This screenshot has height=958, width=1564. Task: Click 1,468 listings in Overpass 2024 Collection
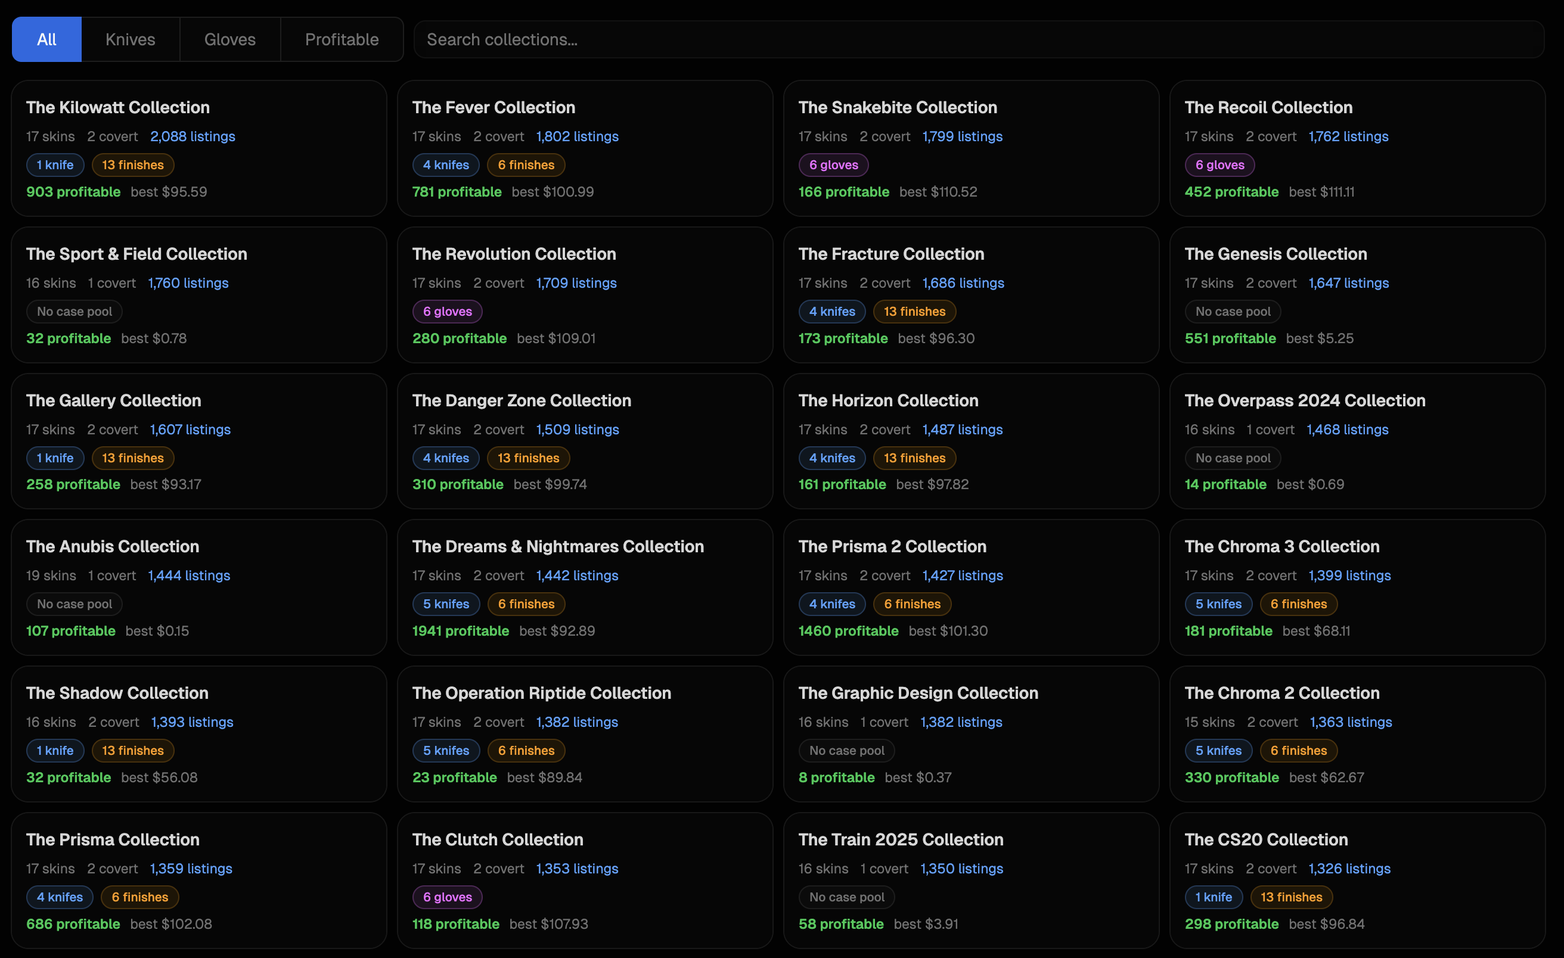(x=1347, y=430)
